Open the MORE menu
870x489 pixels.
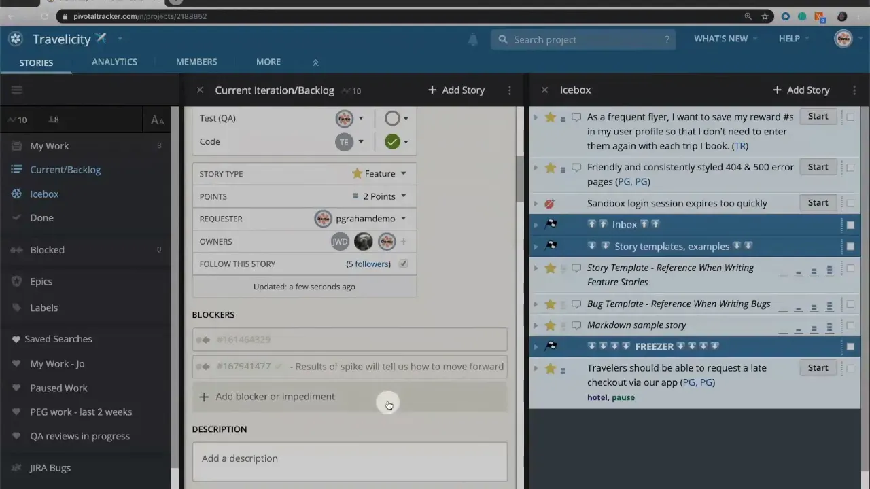pyautogui.click(x=268, y=62)
